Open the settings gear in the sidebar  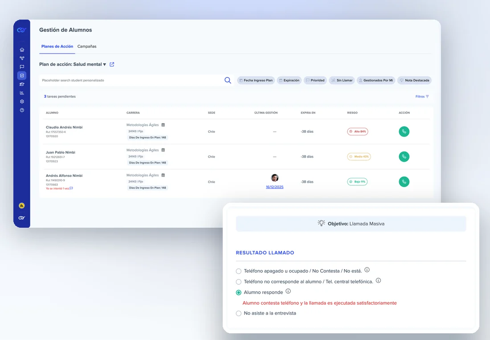pos(22,102)
